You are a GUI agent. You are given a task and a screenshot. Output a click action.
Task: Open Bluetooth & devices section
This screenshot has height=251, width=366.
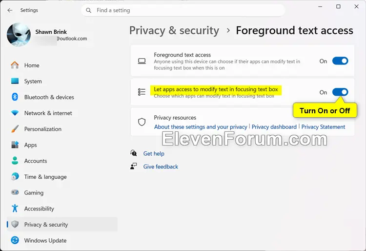pos(62,97)
